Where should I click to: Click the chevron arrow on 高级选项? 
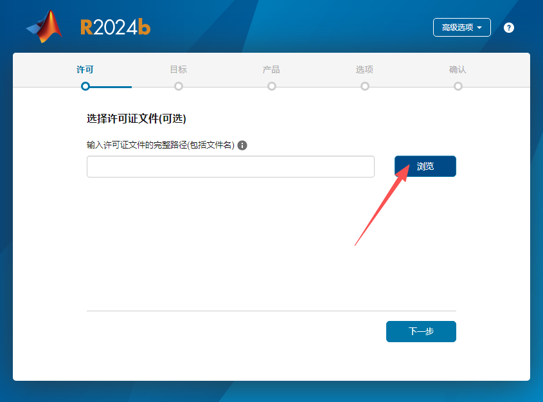[x=480, y=27]
